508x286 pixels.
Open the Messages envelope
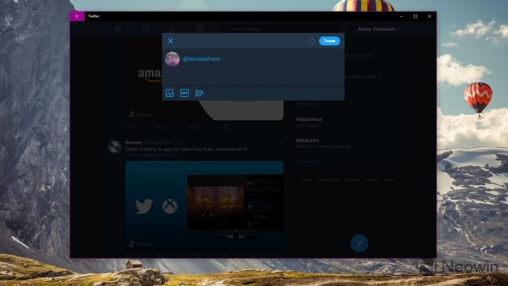click(200, 29)
